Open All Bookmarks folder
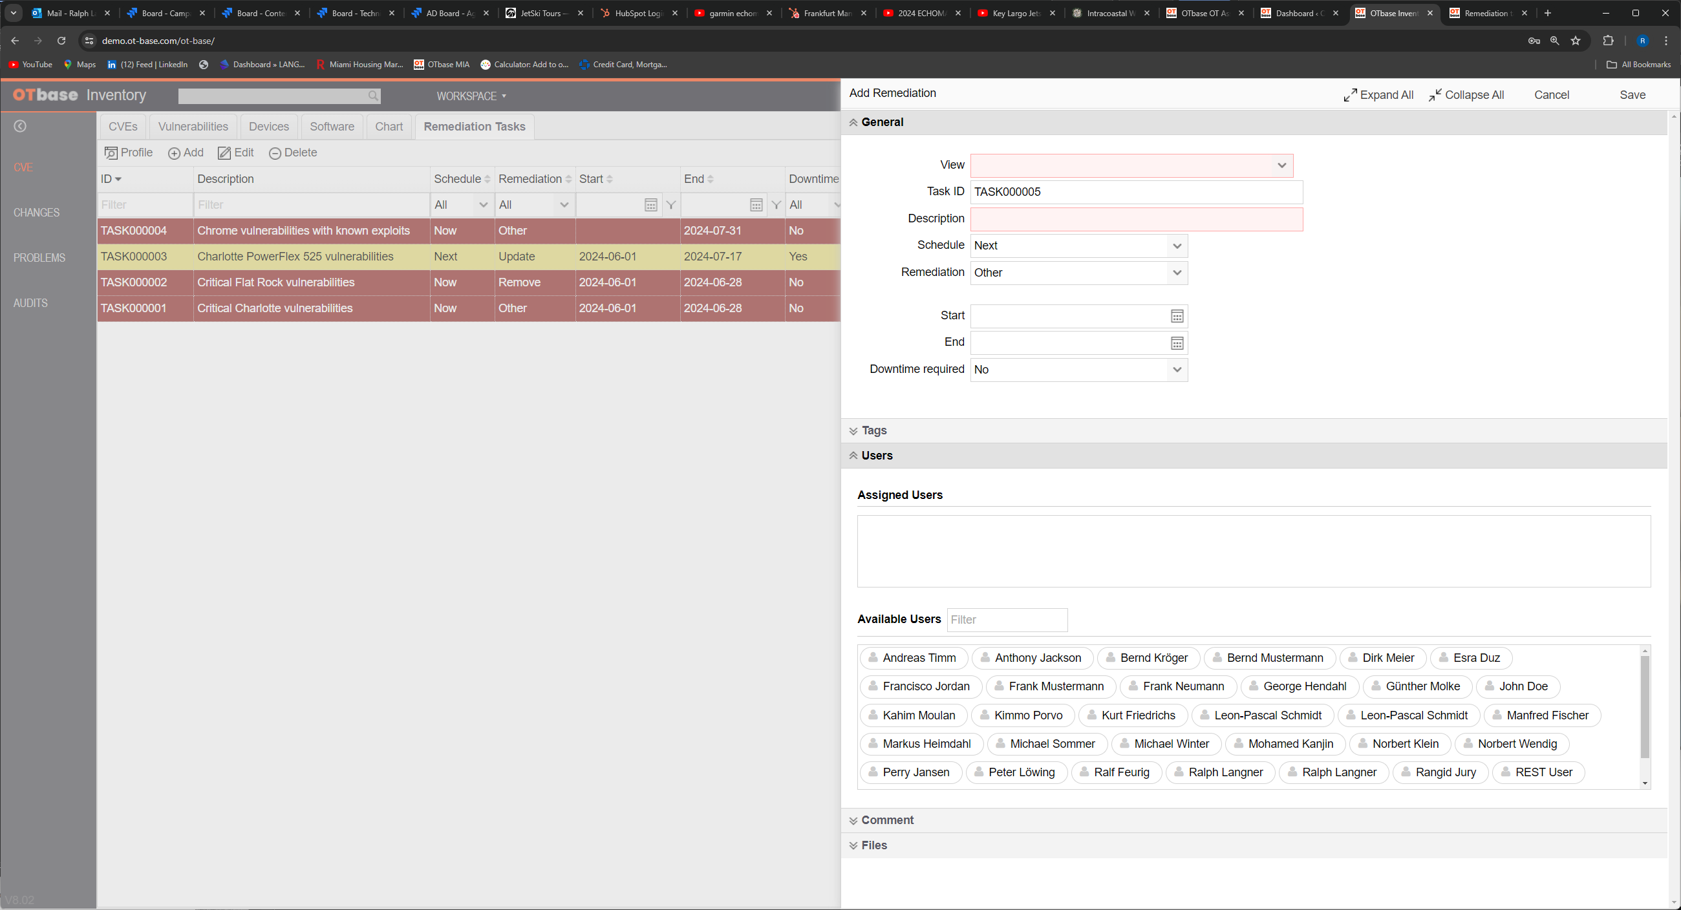This screenshot has height=910, width=1681. [x=1638, y=65]
